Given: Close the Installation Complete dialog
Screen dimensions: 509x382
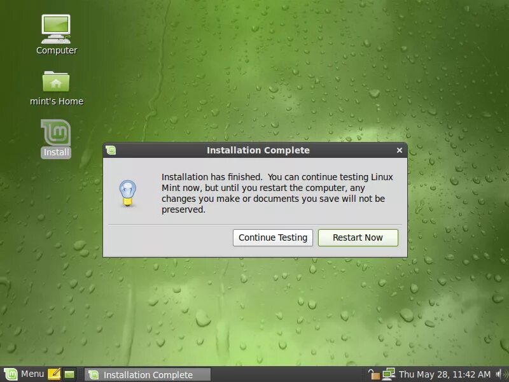Looking at the screenshot, I should tap(400, 150).
